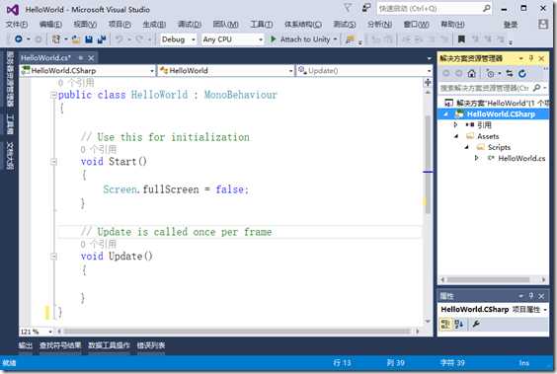Open the 查找符号结果 tab at the bottom
The width and height of the screenshot is (557, 374).
pyautogui.click(x=60, y=345)
